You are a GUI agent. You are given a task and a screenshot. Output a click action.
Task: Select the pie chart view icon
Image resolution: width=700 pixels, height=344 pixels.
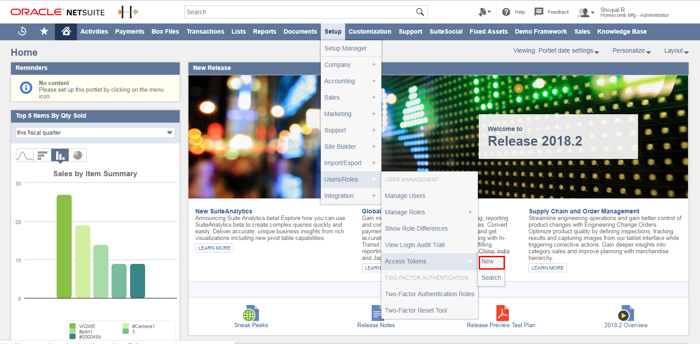point(78,155)
